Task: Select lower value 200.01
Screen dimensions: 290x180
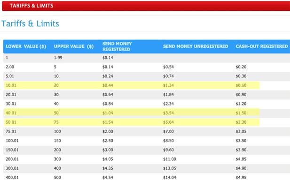Action: coord(12,159)
